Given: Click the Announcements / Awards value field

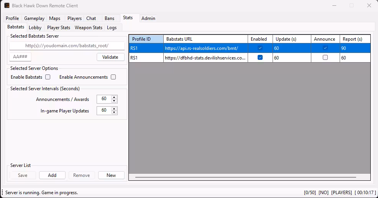Looking at the screenshot, I should pos(104,99).
